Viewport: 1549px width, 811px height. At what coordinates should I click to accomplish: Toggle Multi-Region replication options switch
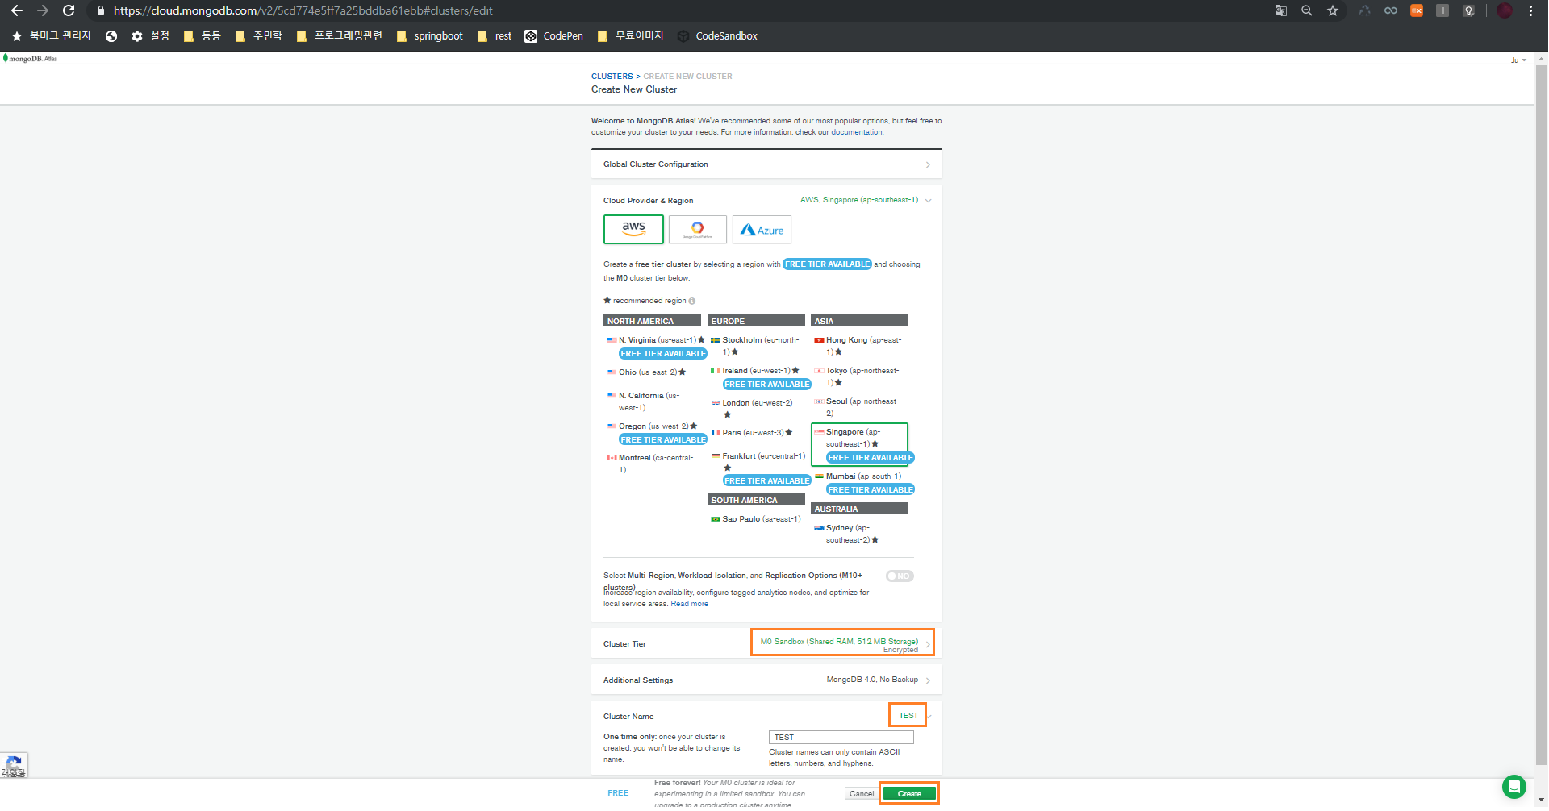pyautogui.click(x=900, y=576)
